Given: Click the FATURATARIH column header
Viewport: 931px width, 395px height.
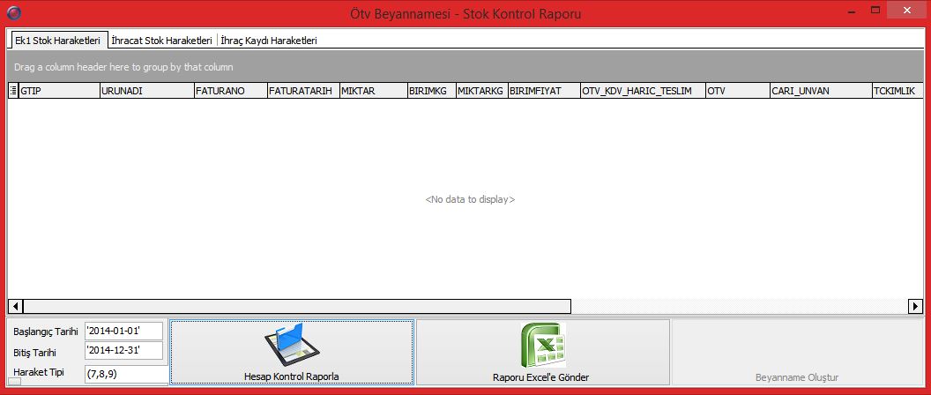Looking at the screenshot, I should 302,91.
